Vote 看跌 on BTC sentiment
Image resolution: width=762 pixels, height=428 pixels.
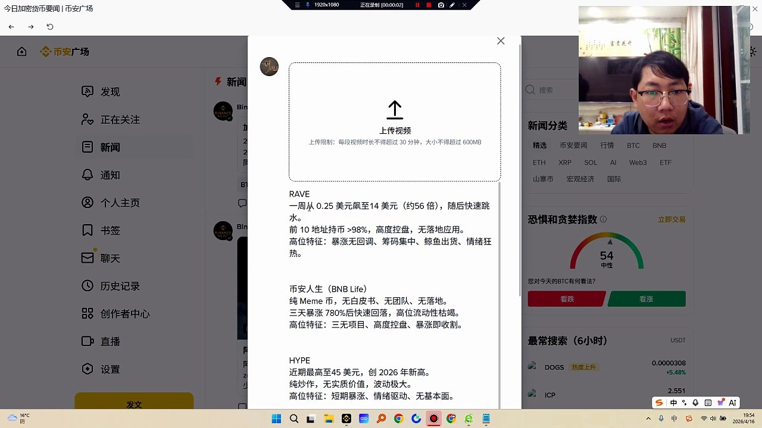tap(567, 299)
